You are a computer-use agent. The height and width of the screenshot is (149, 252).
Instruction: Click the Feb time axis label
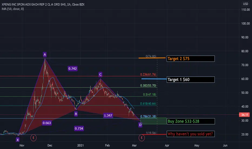(107, 145)
